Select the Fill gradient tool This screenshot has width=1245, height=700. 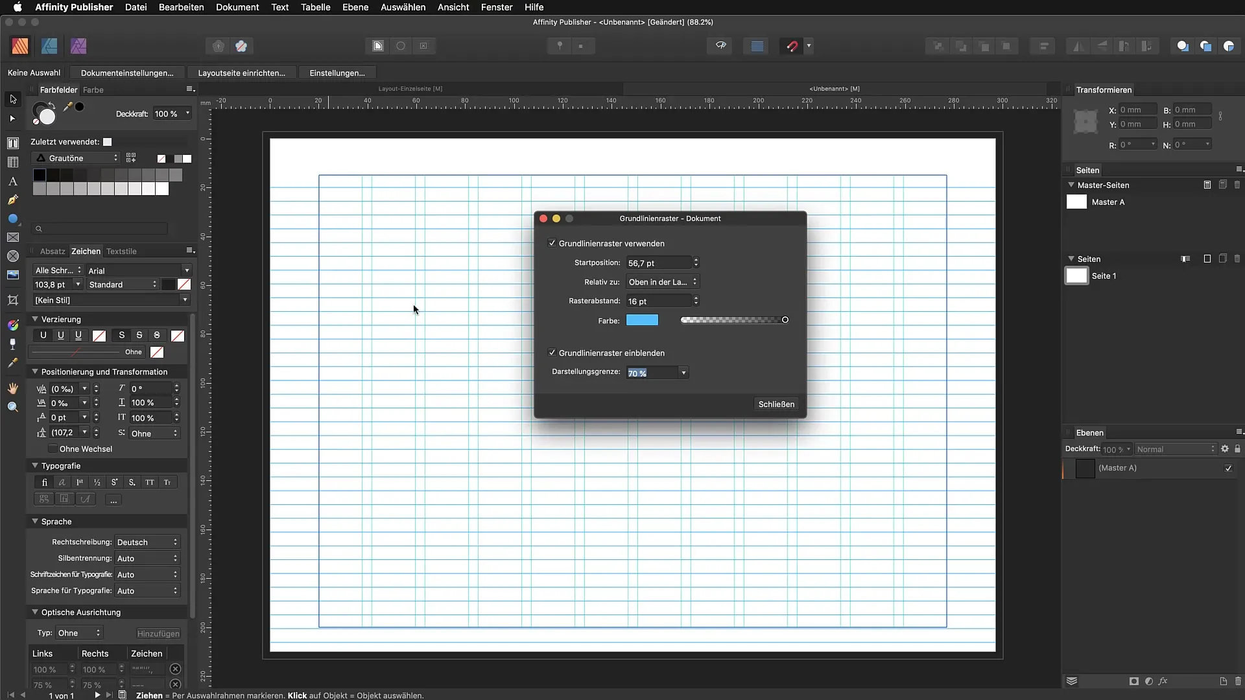(12, 325)
